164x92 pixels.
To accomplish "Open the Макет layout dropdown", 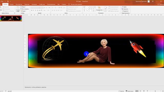I will (23, 7).
